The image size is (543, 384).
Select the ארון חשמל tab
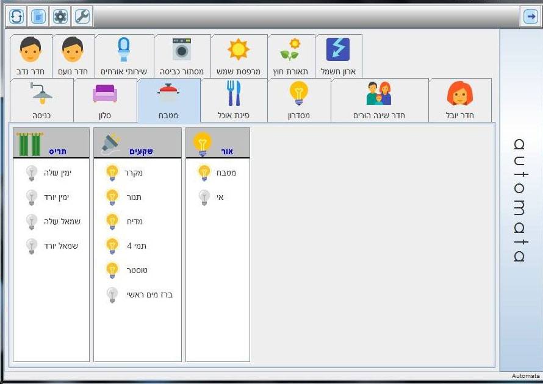(x=338, y=56)
